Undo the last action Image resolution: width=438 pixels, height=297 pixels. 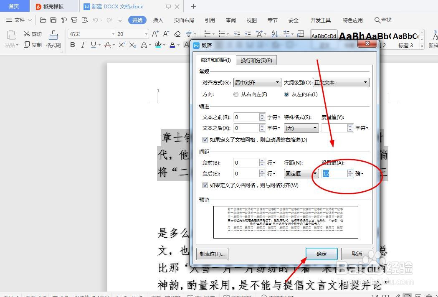tap(96, 20)
